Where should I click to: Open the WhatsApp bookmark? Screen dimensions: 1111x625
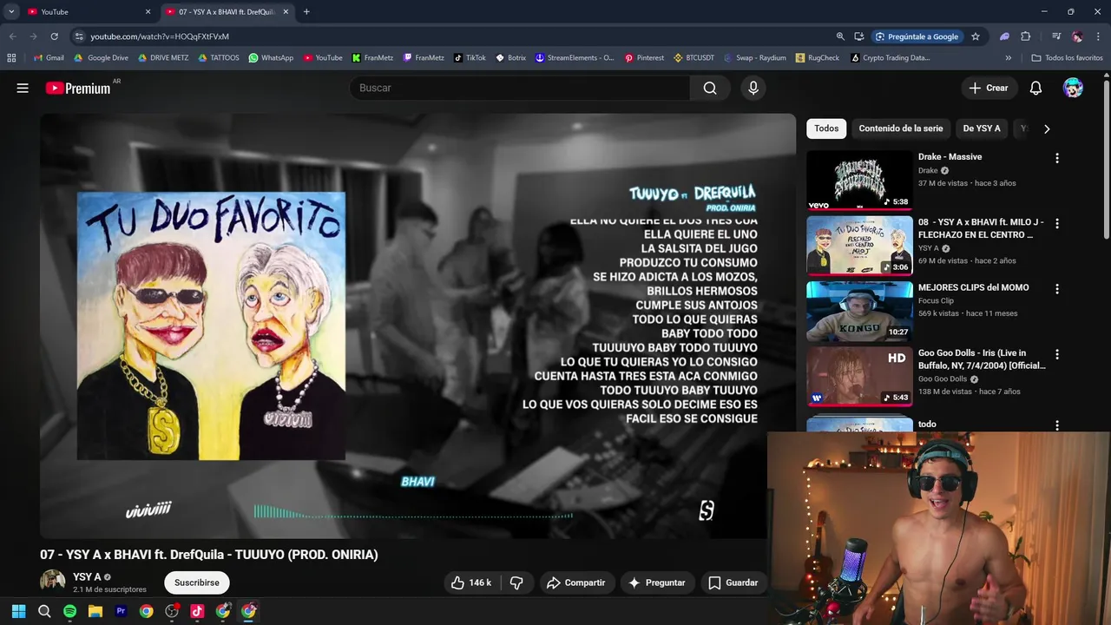(x=271, y=58)
